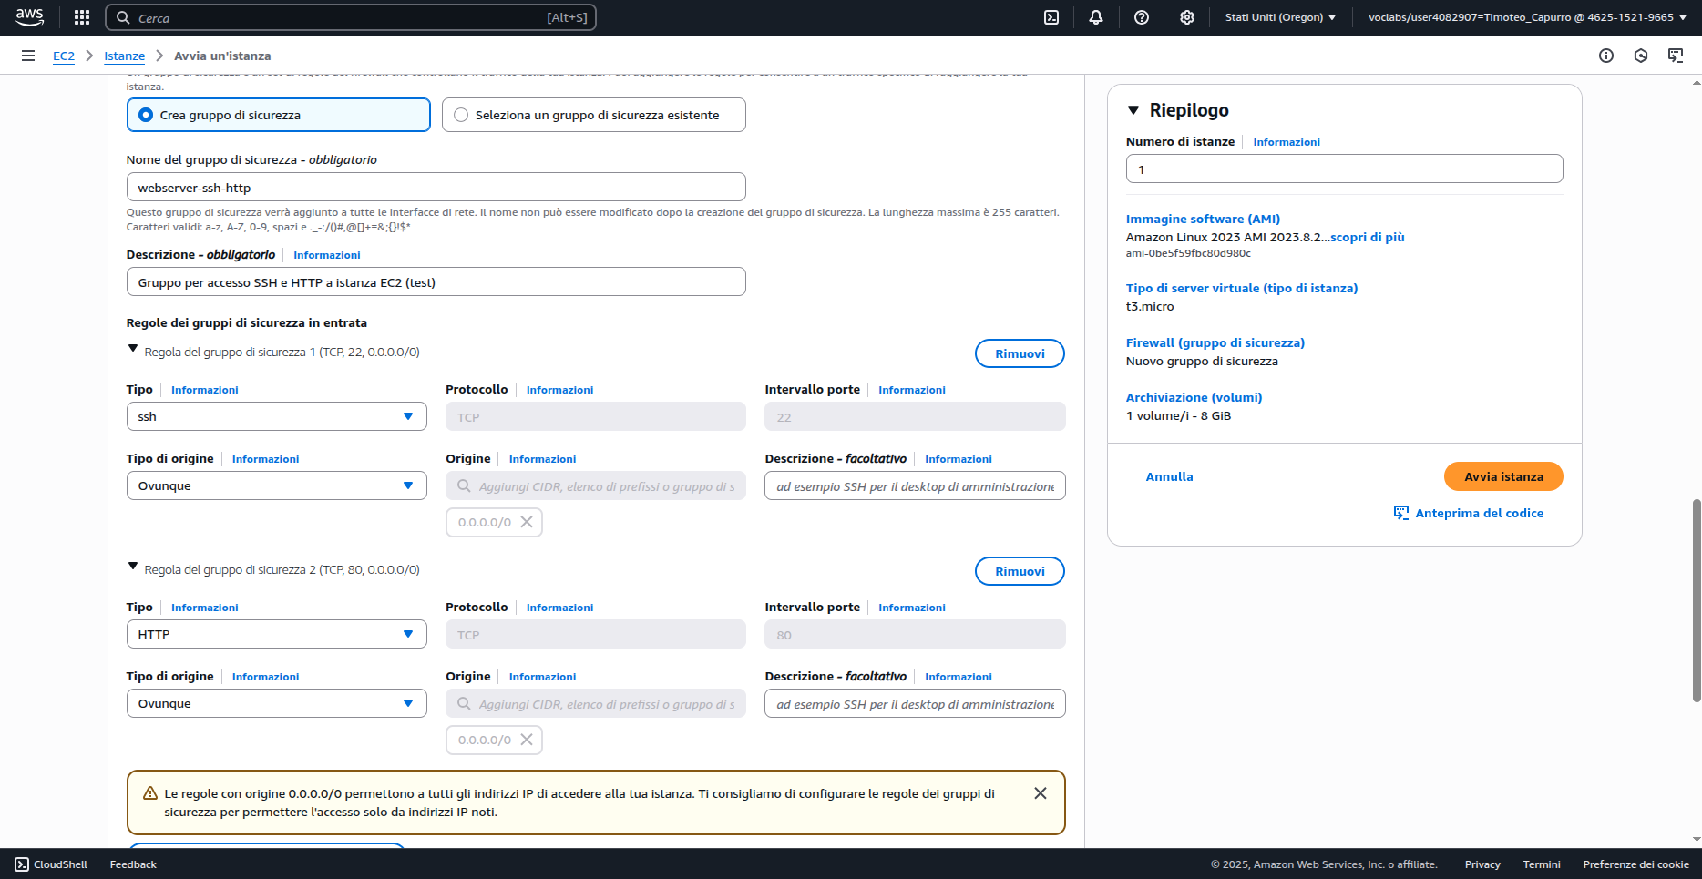Open Termini footer link
This screenshot has height=879, width=1702.
pyautogui.click(x=1542, y=864)
